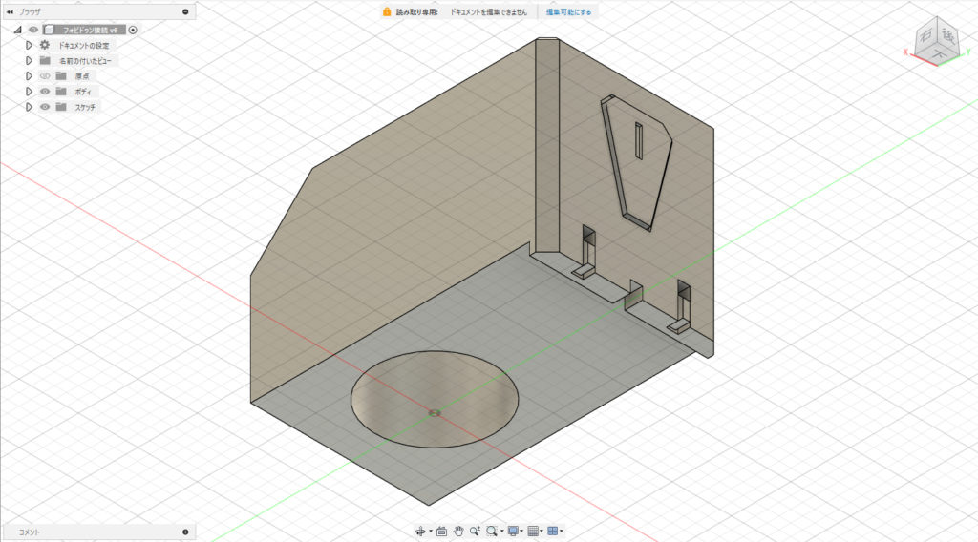The width and height of the screenshot is (978, 542).
Task: Expand the ドキュメントの設定 tree node
Action: click(30, 45)
